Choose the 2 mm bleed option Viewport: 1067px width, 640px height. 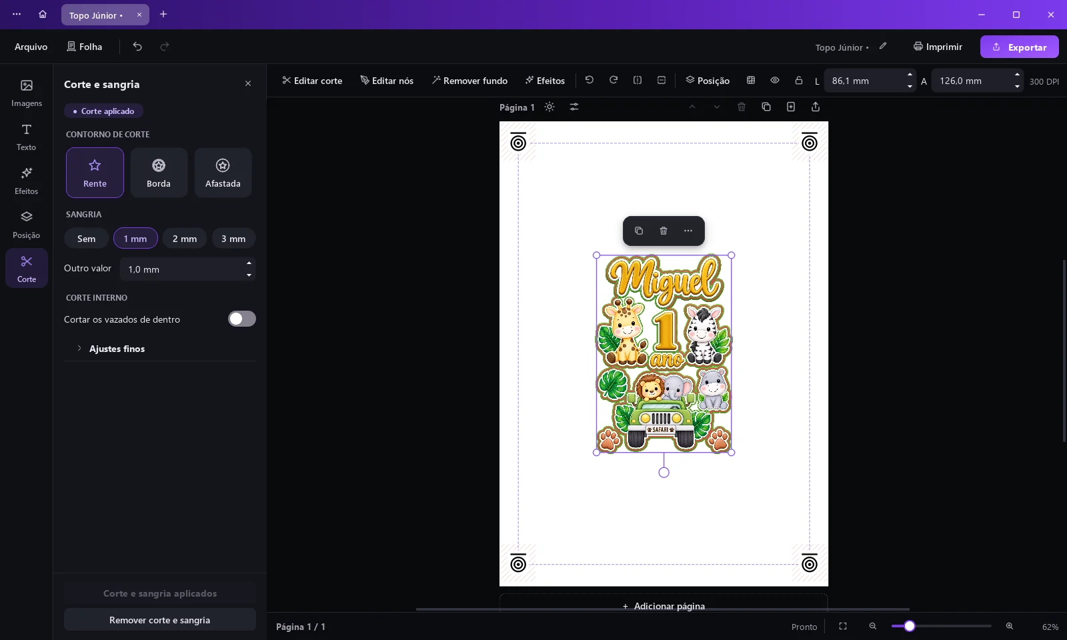[x=185, y=238]
